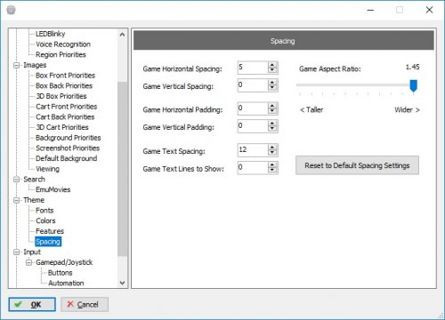Focus the Game Horizontal Spacing field

pyautogui.click(x=253, y=68)
